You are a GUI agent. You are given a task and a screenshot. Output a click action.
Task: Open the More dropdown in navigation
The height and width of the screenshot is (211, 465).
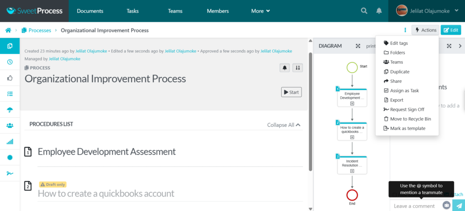(x=260, y=11)
